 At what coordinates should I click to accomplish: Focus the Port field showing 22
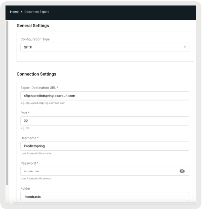[x=105, y=121]
